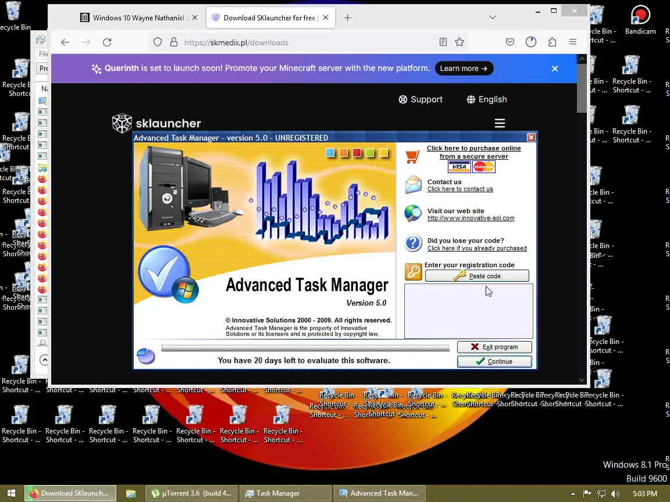
Task: Open the Firefox application hamburger menu
Action: [x=572, y=42]
